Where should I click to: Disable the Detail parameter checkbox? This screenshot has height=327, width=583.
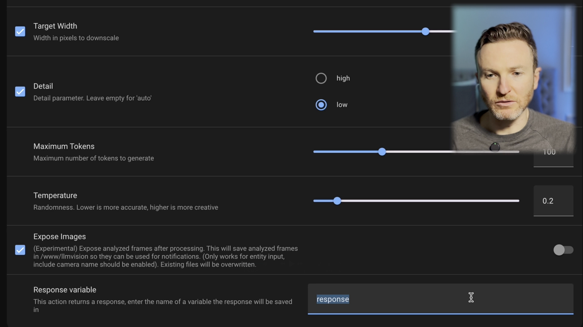(x=20, y=92)
